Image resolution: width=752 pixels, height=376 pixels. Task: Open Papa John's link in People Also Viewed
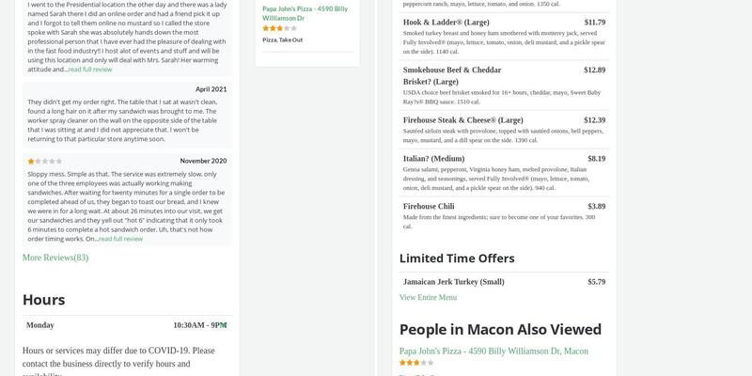coord(493,351)
